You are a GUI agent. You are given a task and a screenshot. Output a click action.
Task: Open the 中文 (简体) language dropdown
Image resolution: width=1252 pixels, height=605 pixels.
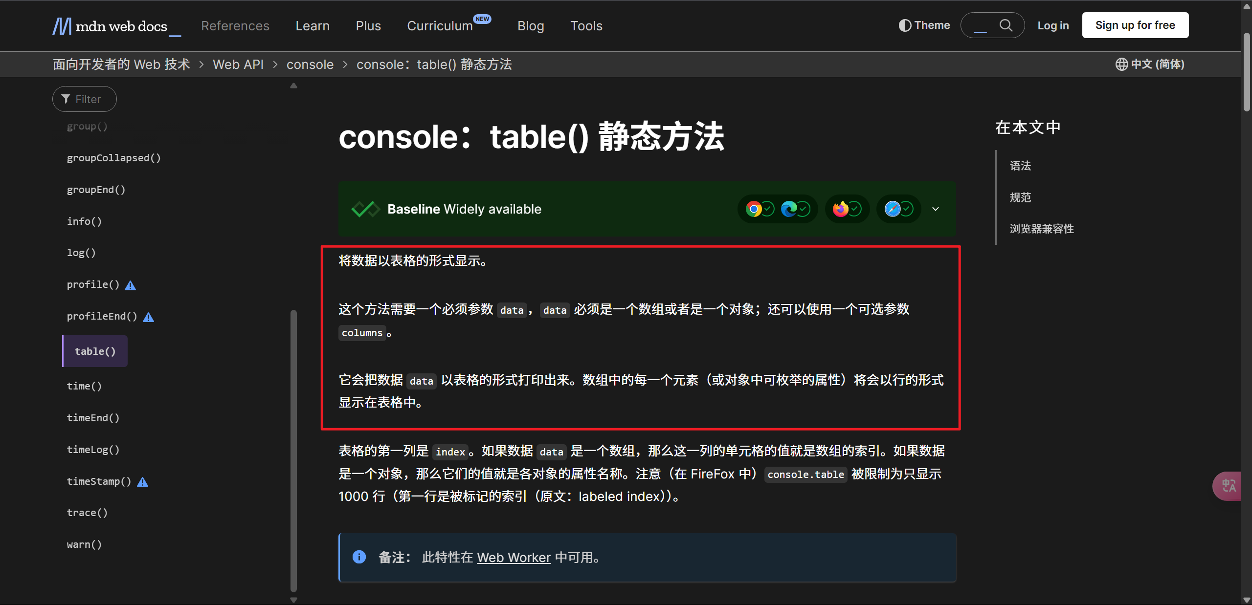[x=1150, y=65]
